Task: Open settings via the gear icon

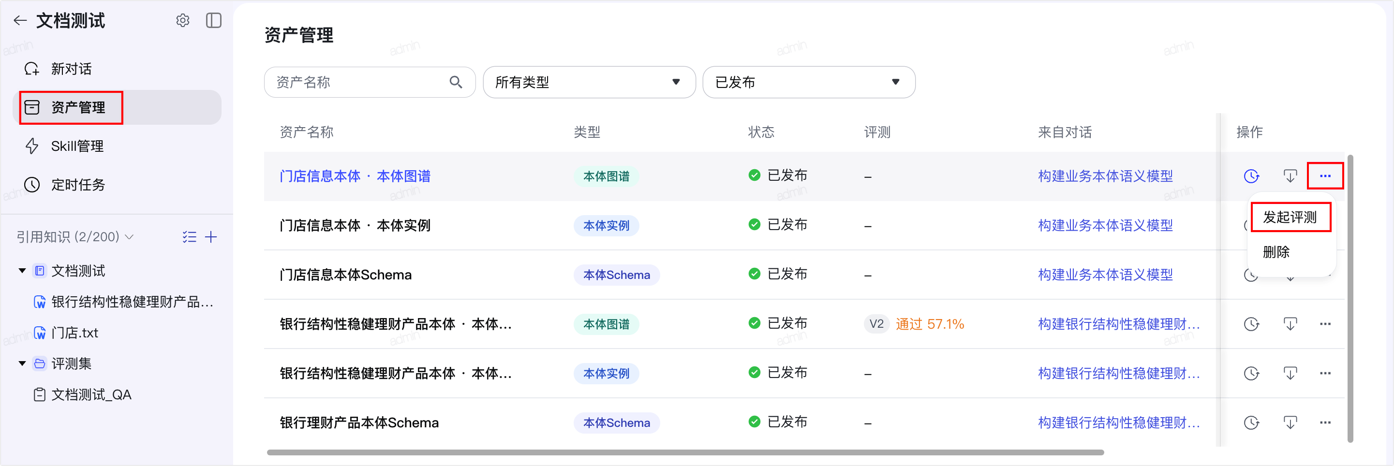Action: point(183,20)
